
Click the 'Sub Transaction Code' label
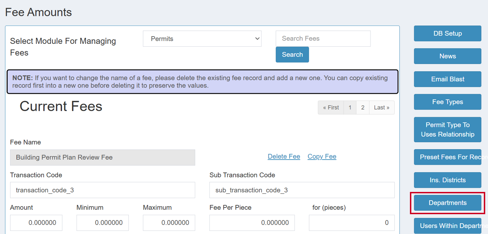(x=242, y=175)
